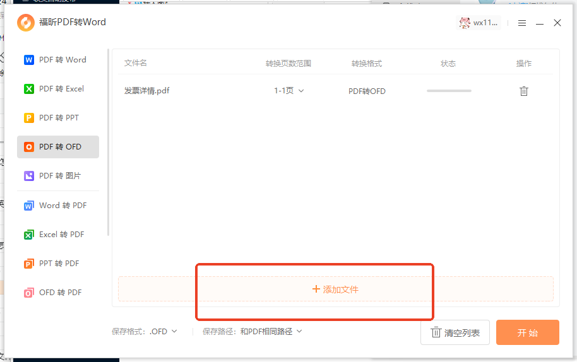
Task: Open the hamburger menu in title bar
Action: click(x=522, y=23)
